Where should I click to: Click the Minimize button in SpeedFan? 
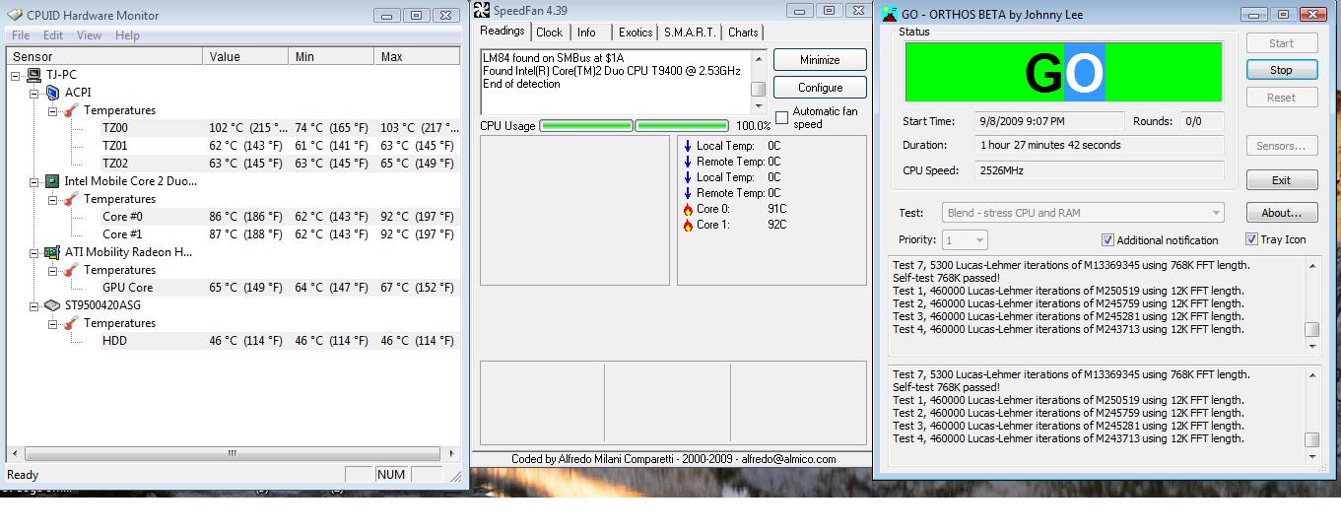(x=820, y=60)
